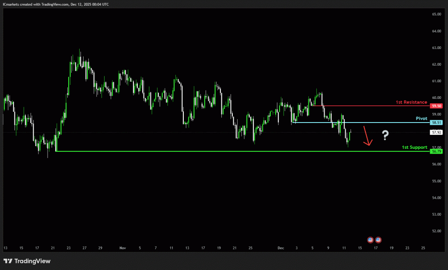Viewport: 448px width, 270px height.
Task: Select the green 56.79 support price tag
Action: (x=436, y=151)
